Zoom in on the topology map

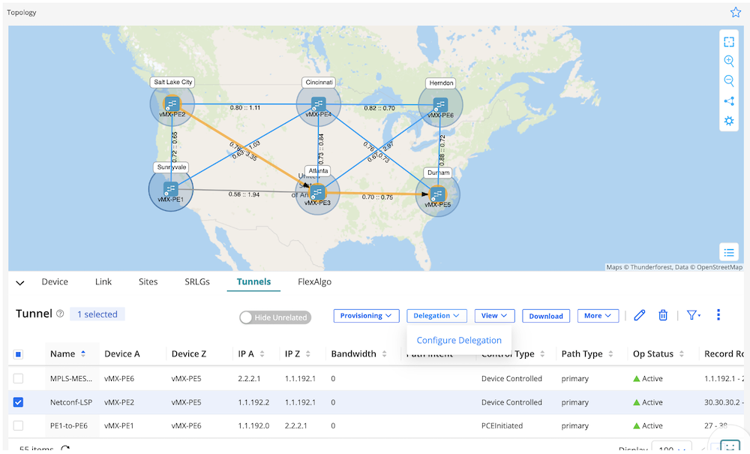click(728, 62)
